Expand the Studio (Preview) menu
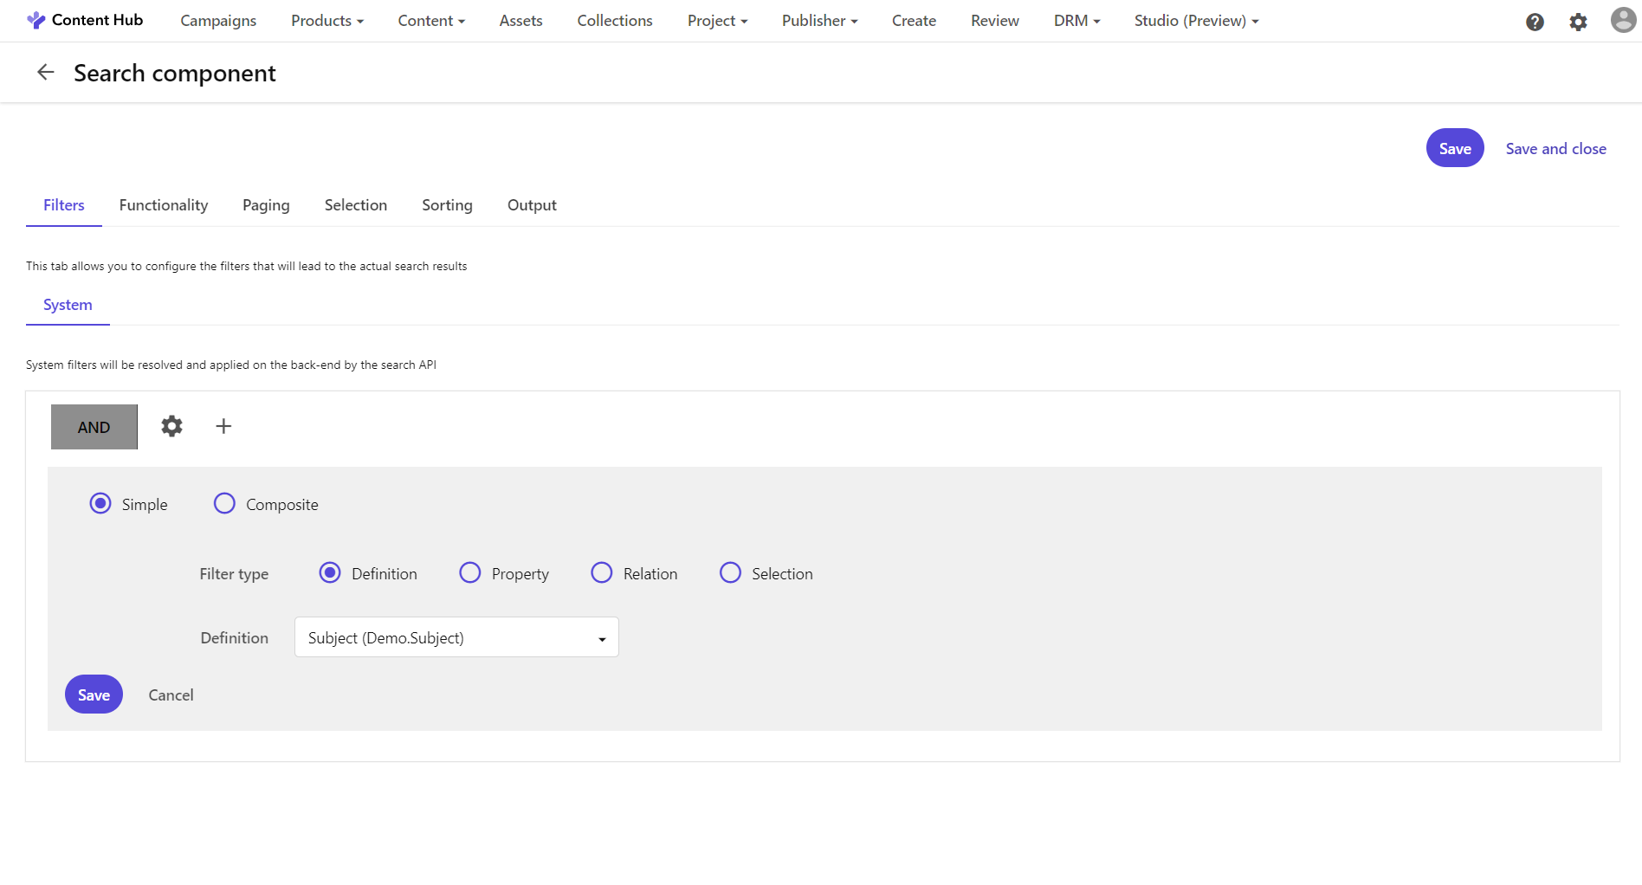 pyautogui.click(x=1196, y=21)
